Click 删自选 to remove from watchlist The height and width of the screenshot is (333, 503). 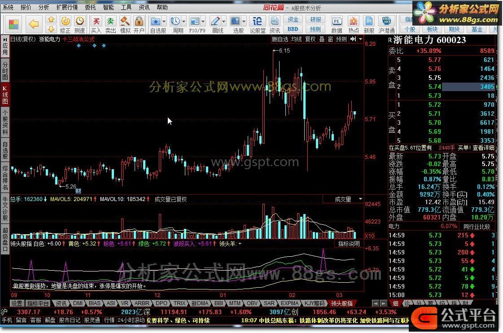pos(280,39)
